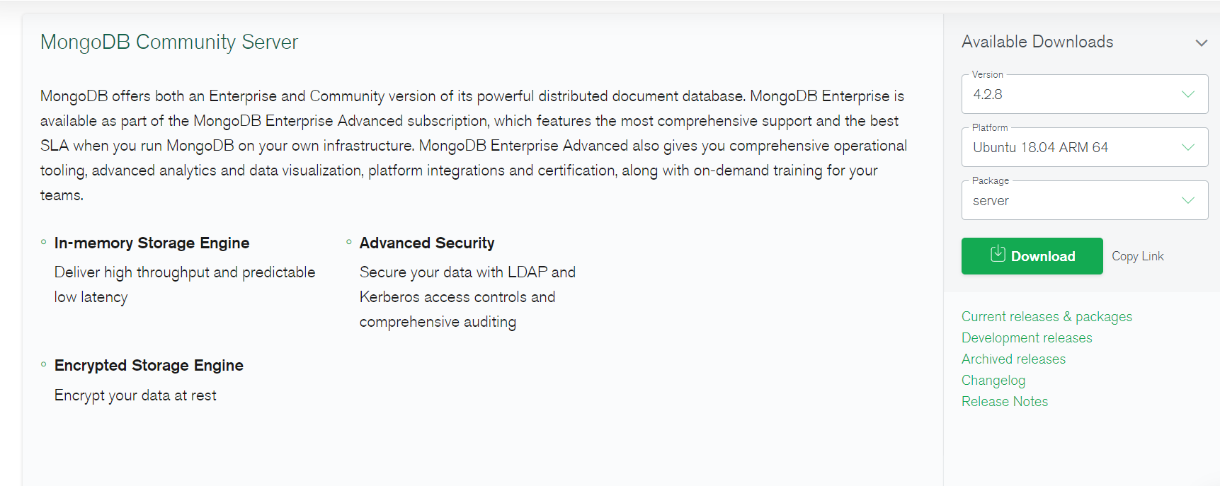Collapse the Available Downloads panel chevron
Image resolution: width=1220 pixels, height=486 pixels.
pyautogui.click(x=1201, y=43)
